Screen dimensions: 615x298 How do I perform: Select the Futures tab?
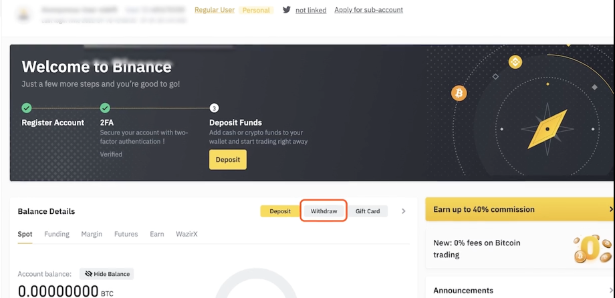coord(126,235)
